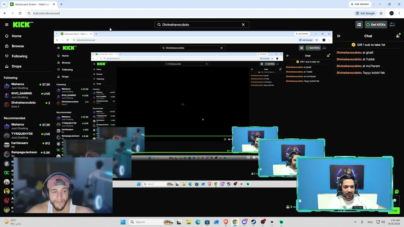Go back in the browser

pos(5,13)
